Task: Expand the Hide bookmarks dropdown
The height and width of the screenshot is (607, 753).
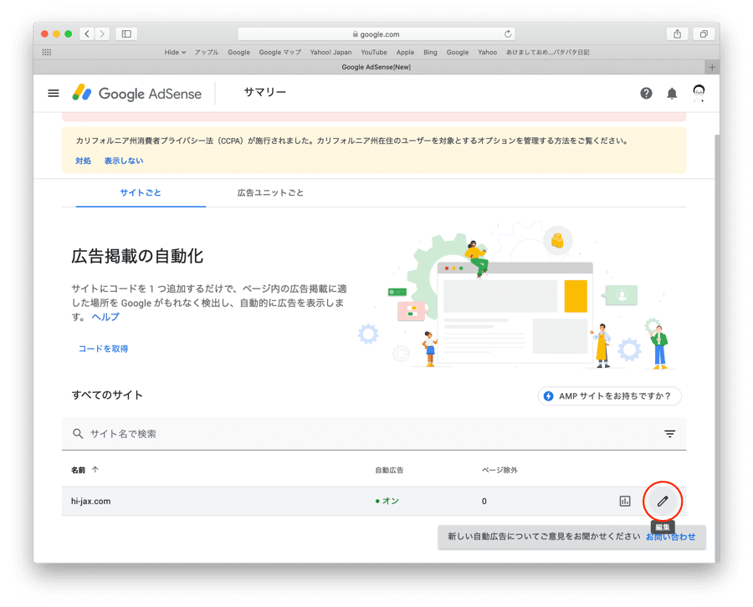Action: pos(175,53)
